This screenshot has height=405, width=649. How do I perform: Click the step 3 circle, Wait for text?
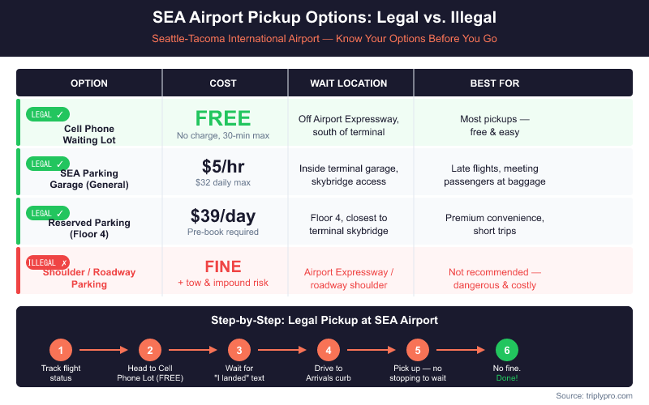tap(239, 350)
